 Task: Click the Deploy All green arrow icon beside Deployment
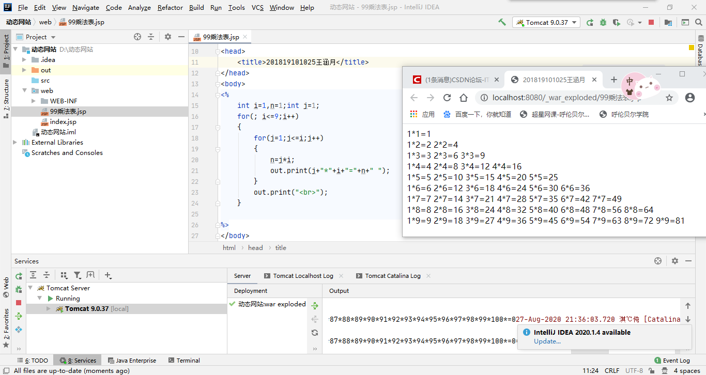point(314,306)
